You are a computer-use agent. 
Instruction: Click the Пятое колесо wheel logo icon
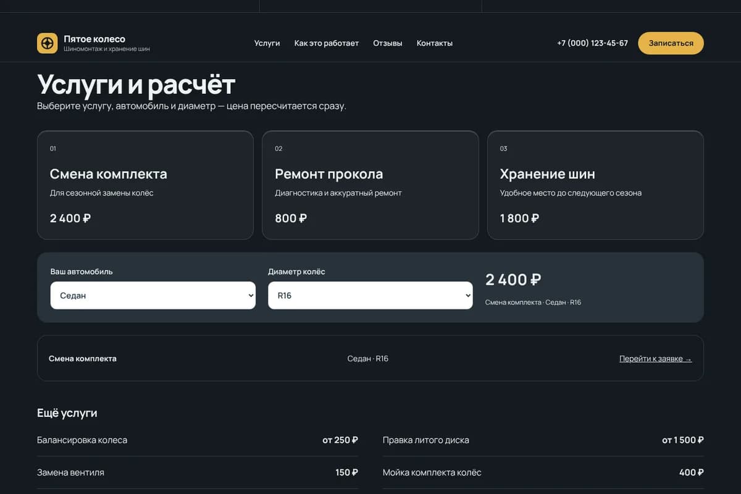click(x=47, y=43)
